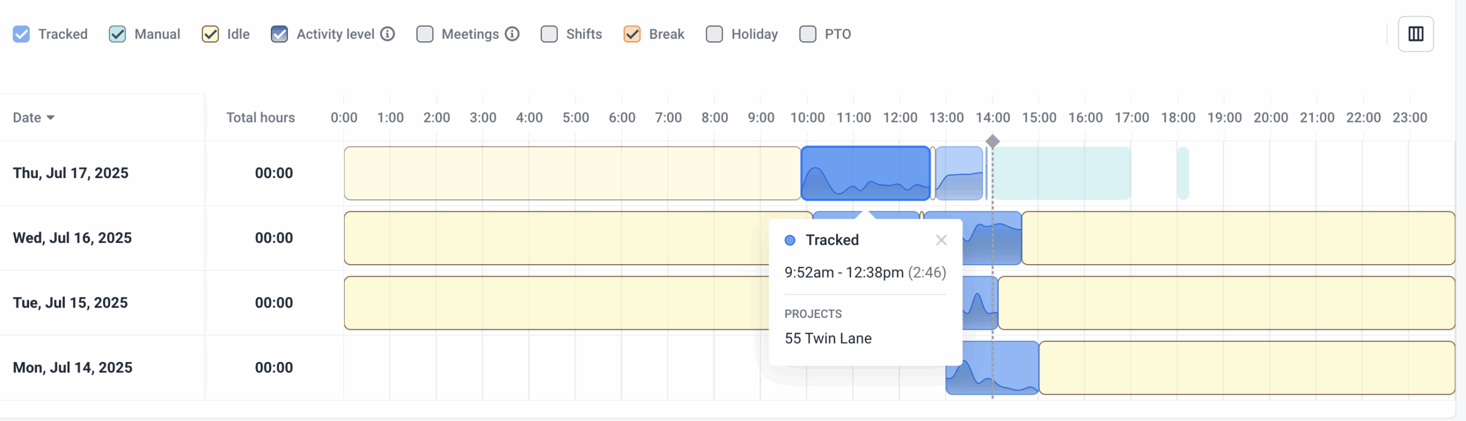The height and width of the screenshot is (421, 1466).
Task: Select the Thu, Jul 17 tracked time block
Action: pyautogui.click(x=865, y=173)
